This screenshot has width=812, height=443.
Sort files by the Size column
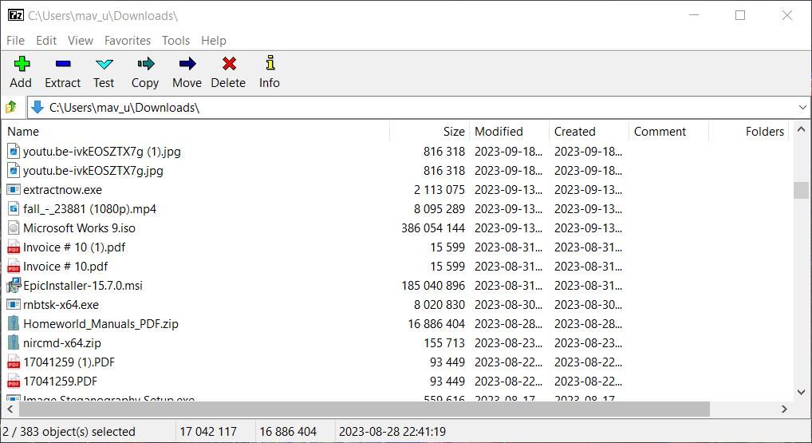[453, 132]
